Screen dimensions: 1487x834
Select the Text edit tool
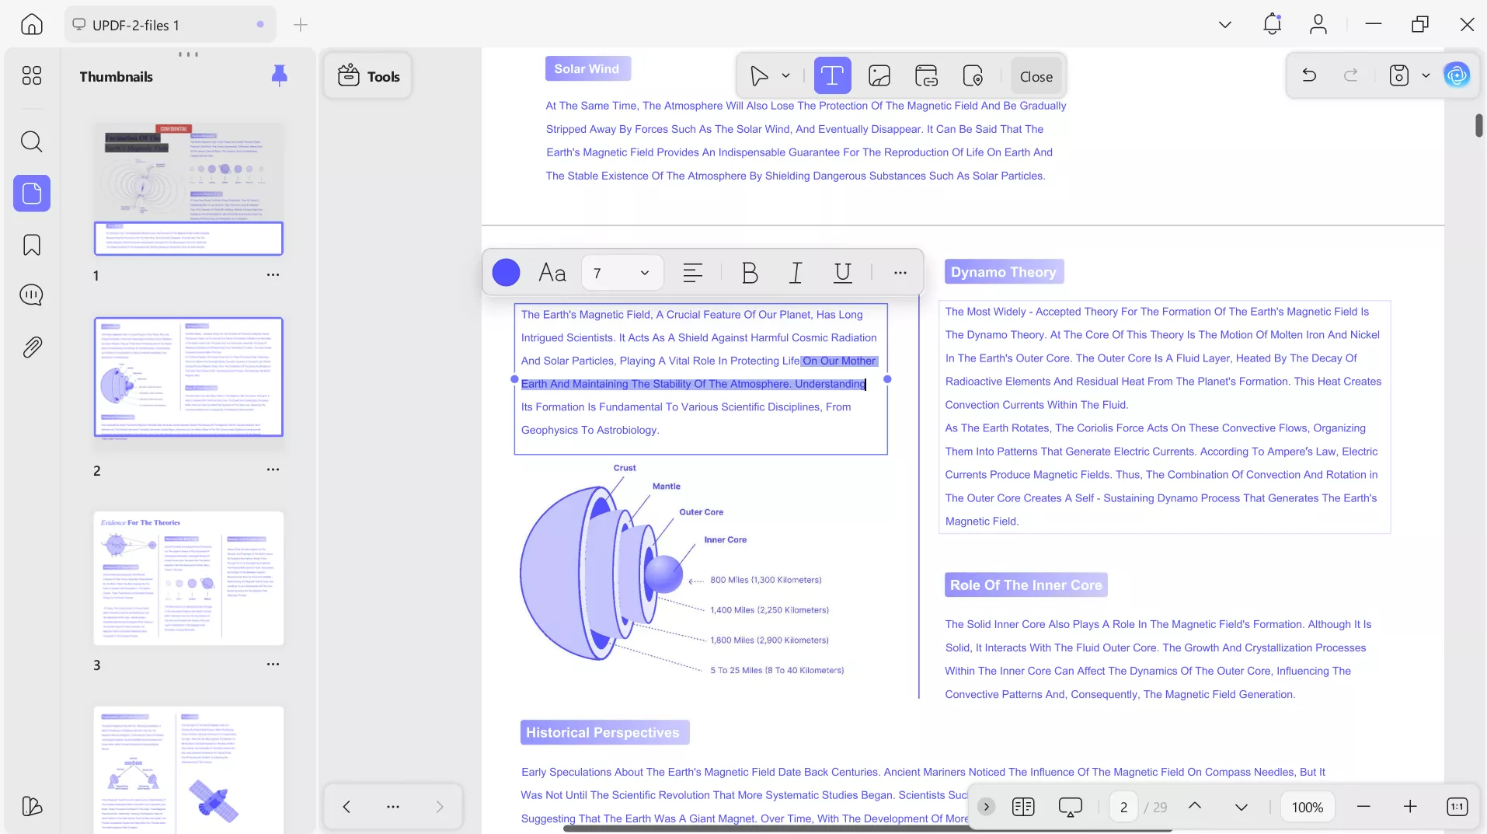tap(832, 76)
